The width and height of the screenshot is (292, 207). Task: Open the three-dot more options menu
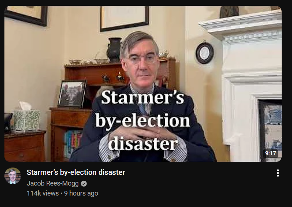point(278,173)
